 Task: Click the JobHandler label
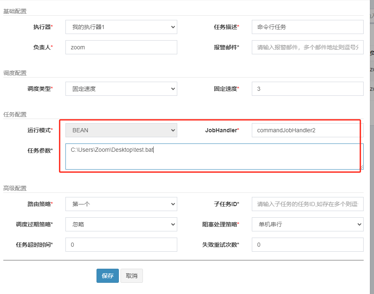point(222,130)
